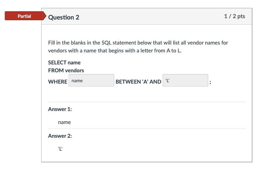Image resolution: width=271 pixels, height=173 pixels.
Task: Click the SELECT name SQL line
Action: (64, 62)
